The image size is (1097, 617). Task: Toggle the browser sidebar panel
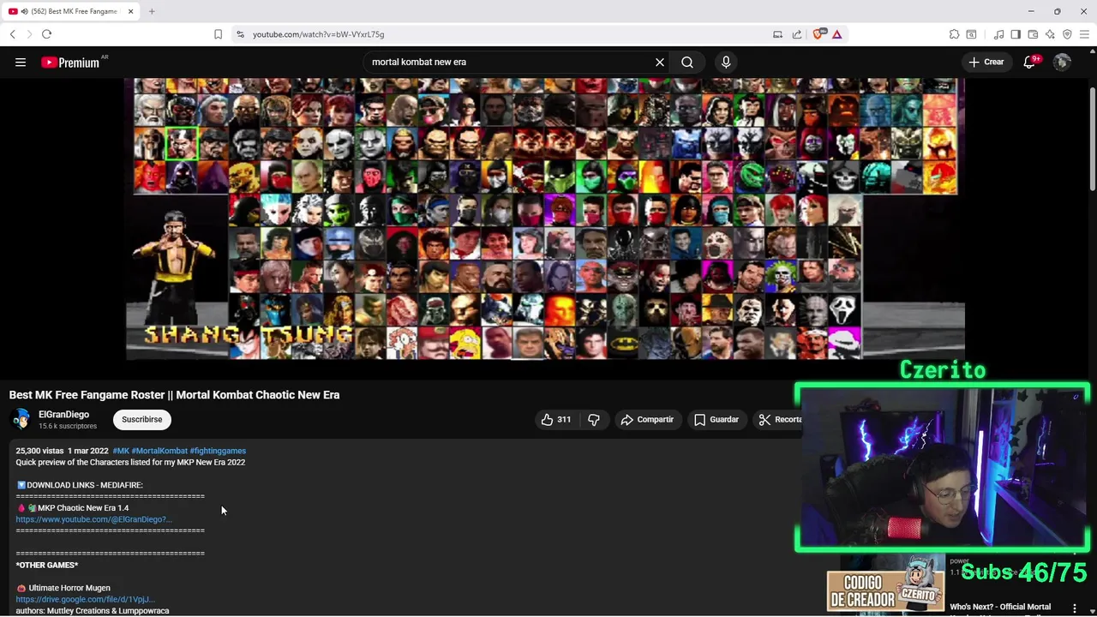(x=1016, y=34)
